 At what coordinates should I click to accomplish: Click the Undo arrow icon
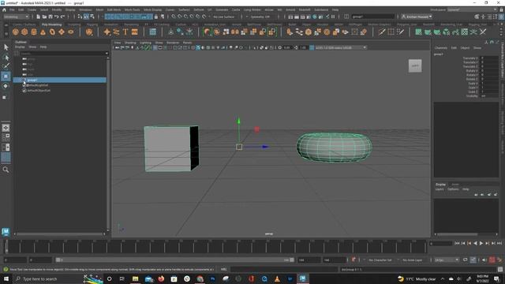point(56,17)
